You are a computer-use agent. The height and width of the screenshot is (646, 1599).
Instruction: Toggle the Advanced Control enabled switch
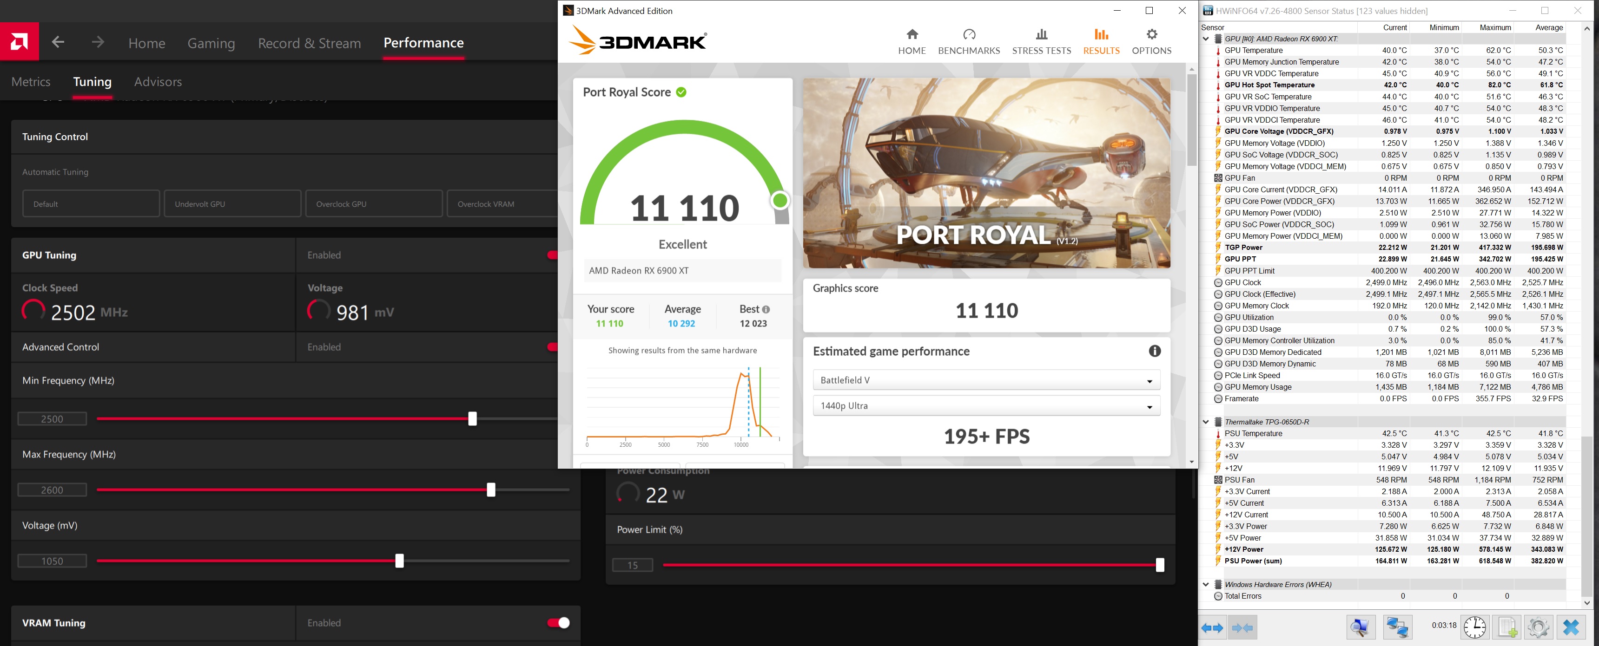tap(552, 347)
